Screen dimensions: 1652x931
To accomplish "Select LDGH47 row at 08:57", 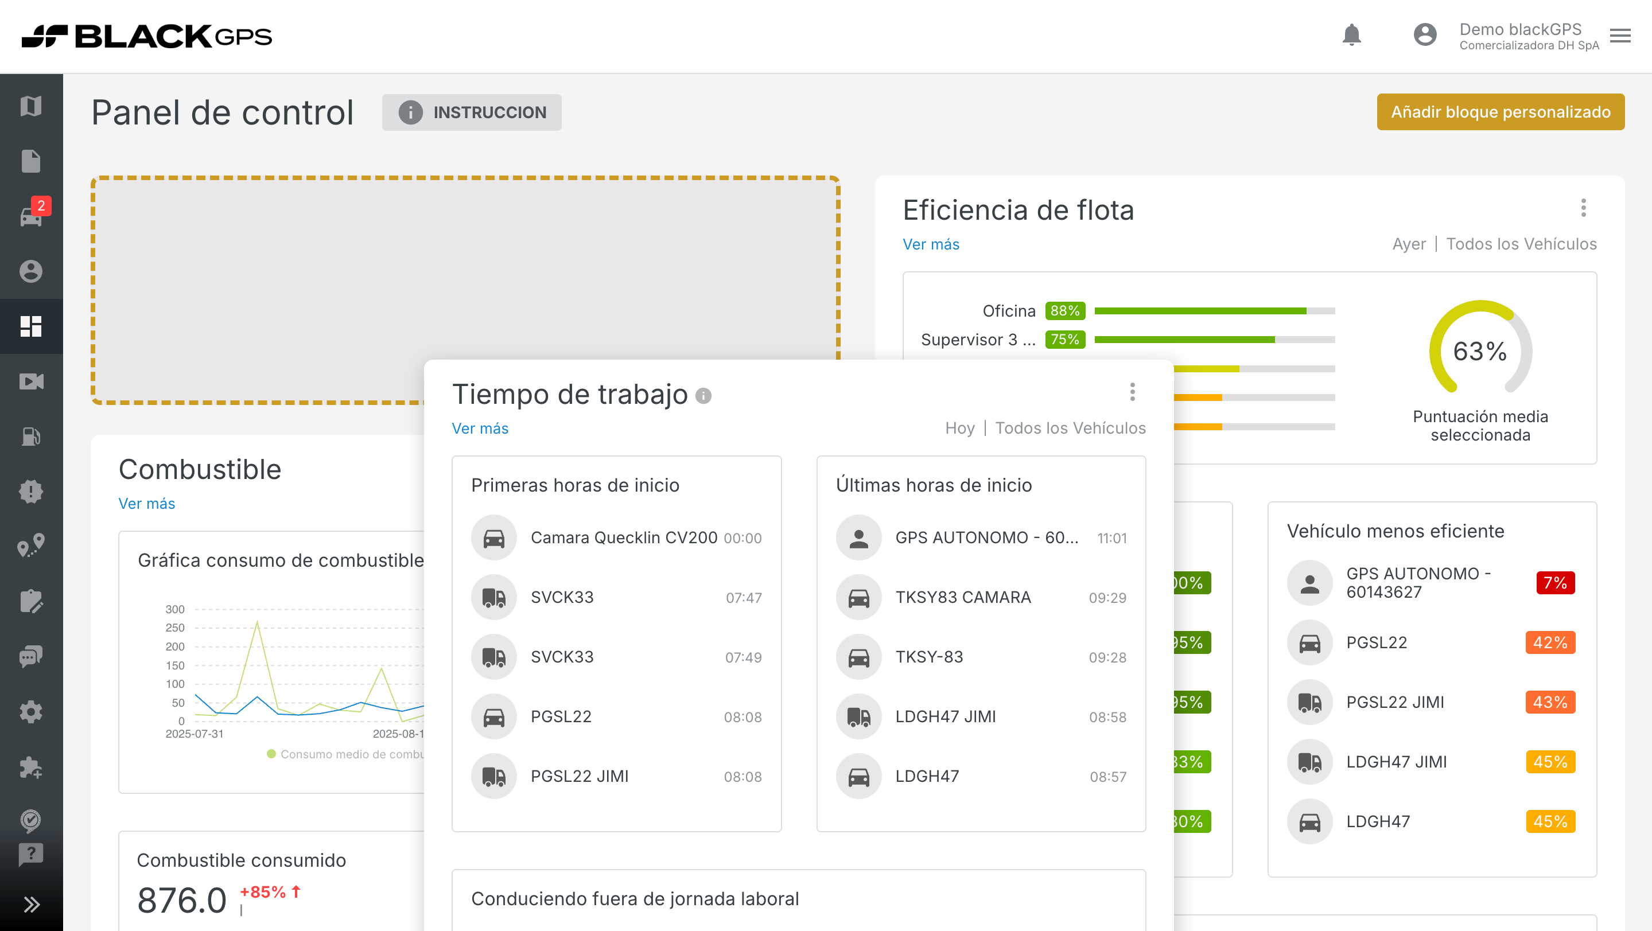I will coord(981,777).
